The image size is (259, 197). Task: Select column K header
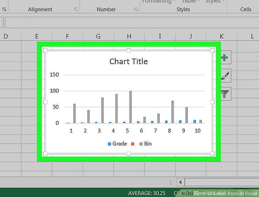coord(222,36)
